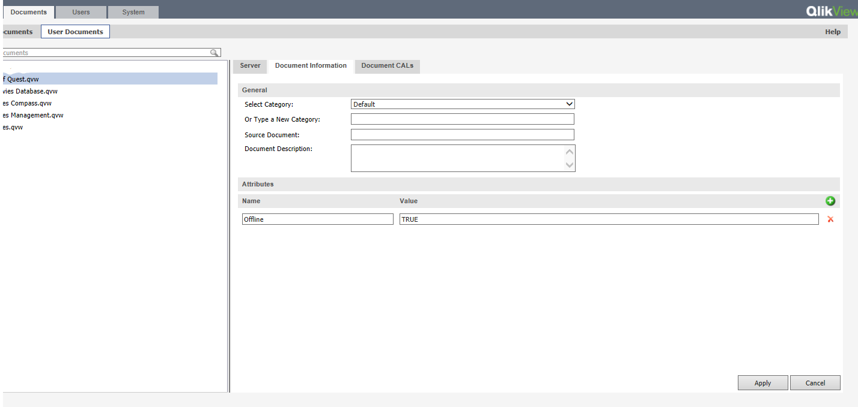Select Sales Compass.qvw document
The width and height of the screenshot is (858, 407).
point(27,103)
